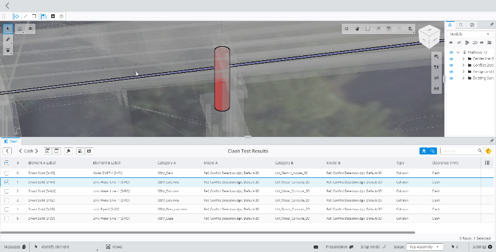Screen dimensions: 496x252
Task: Expand the Conflict Detection folder
Action: click(464, 65)
